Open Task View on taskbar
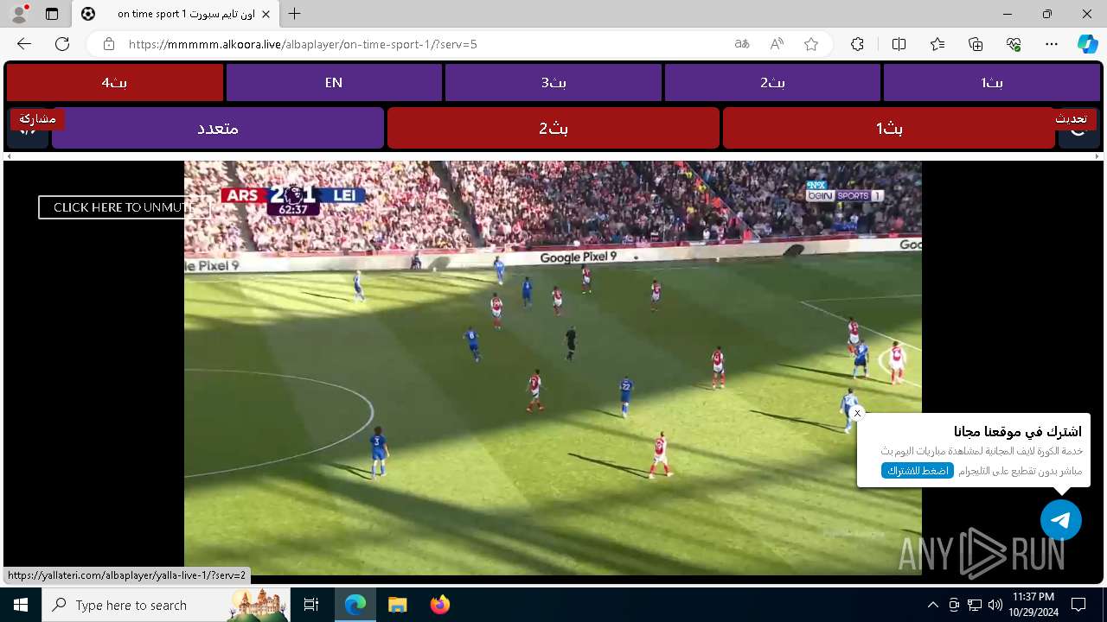The height and width of the screenshot is (622, 1107). click(311, 605)
